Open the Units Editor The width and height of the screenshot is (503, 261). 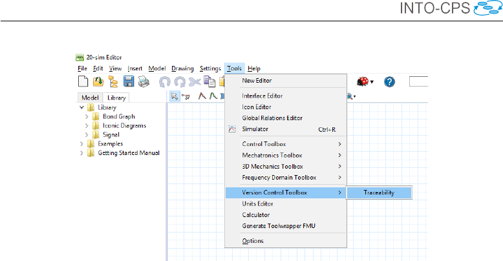tap(286, 204)
